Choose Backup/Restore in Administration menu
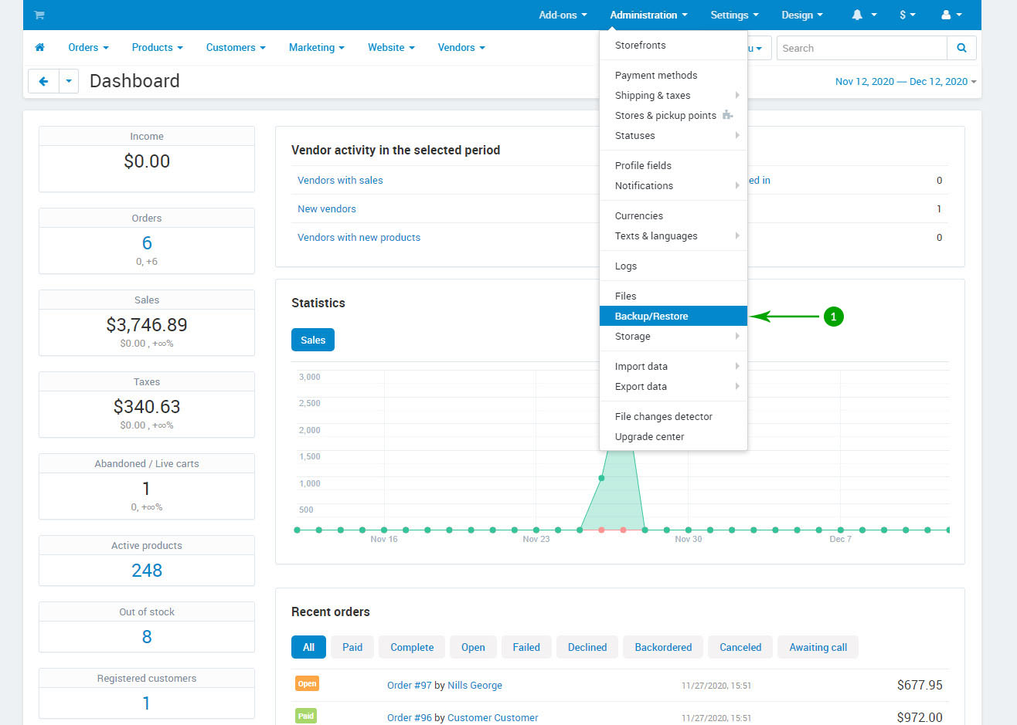 pos(673,316)
